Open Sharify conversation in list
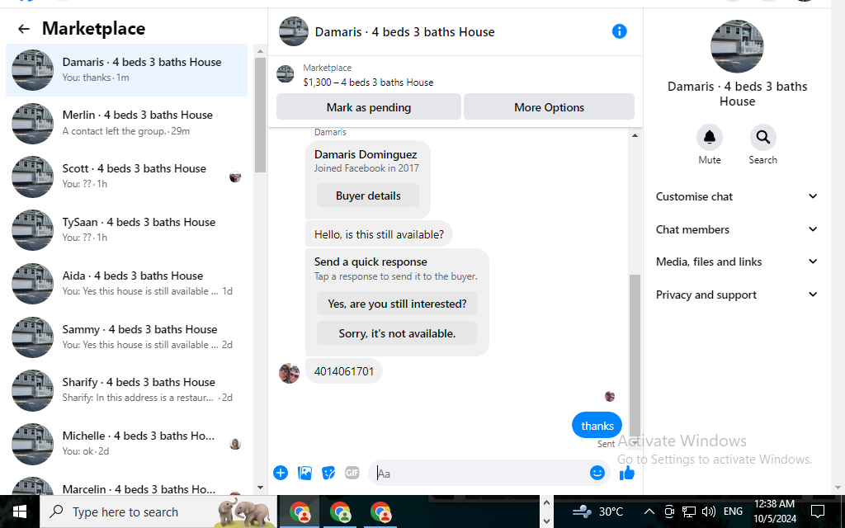This screenshot has width=845, height=528. pos(126,390)
